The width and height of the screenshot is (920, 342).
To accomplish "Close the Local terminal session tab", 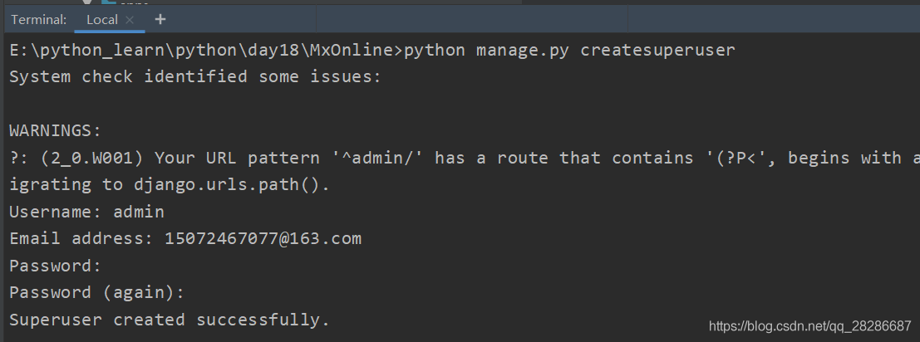I will click(130, 19).
